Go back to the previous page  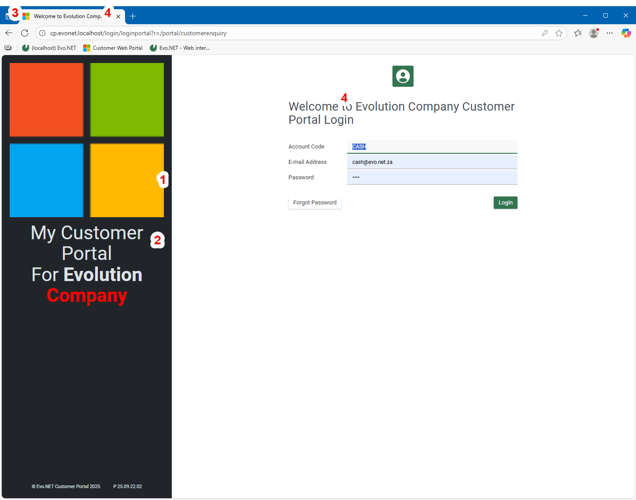pyautogui.click(x=9, y=33)
